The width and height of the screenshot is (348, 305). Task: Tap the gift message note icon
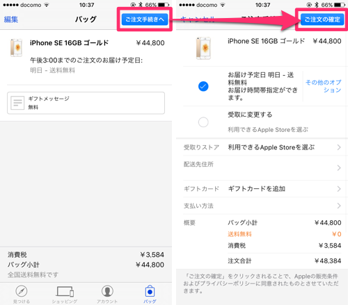point(17,103)
